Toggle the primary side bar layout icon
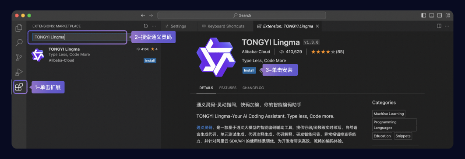The height and width of the screenshot is (159, 465). [x=423, y=15]
